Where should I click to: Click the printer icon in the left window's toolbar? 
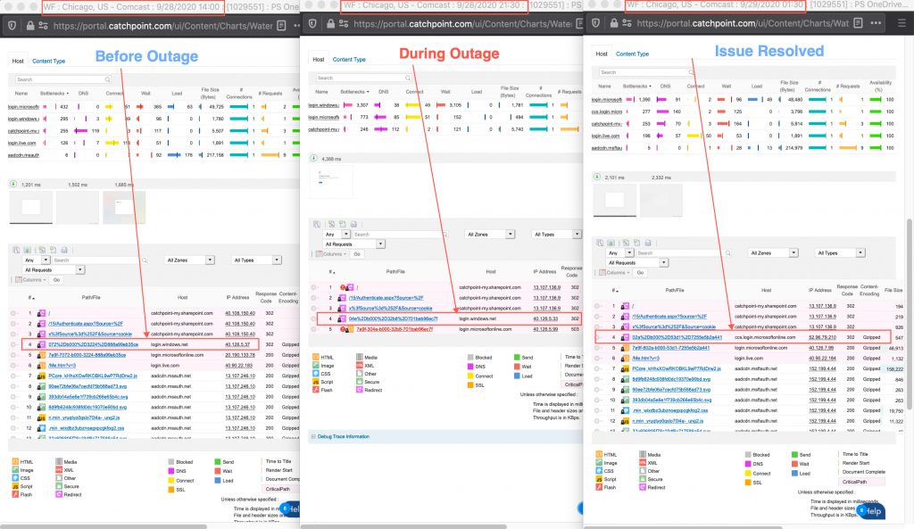[x=64, y=250]
